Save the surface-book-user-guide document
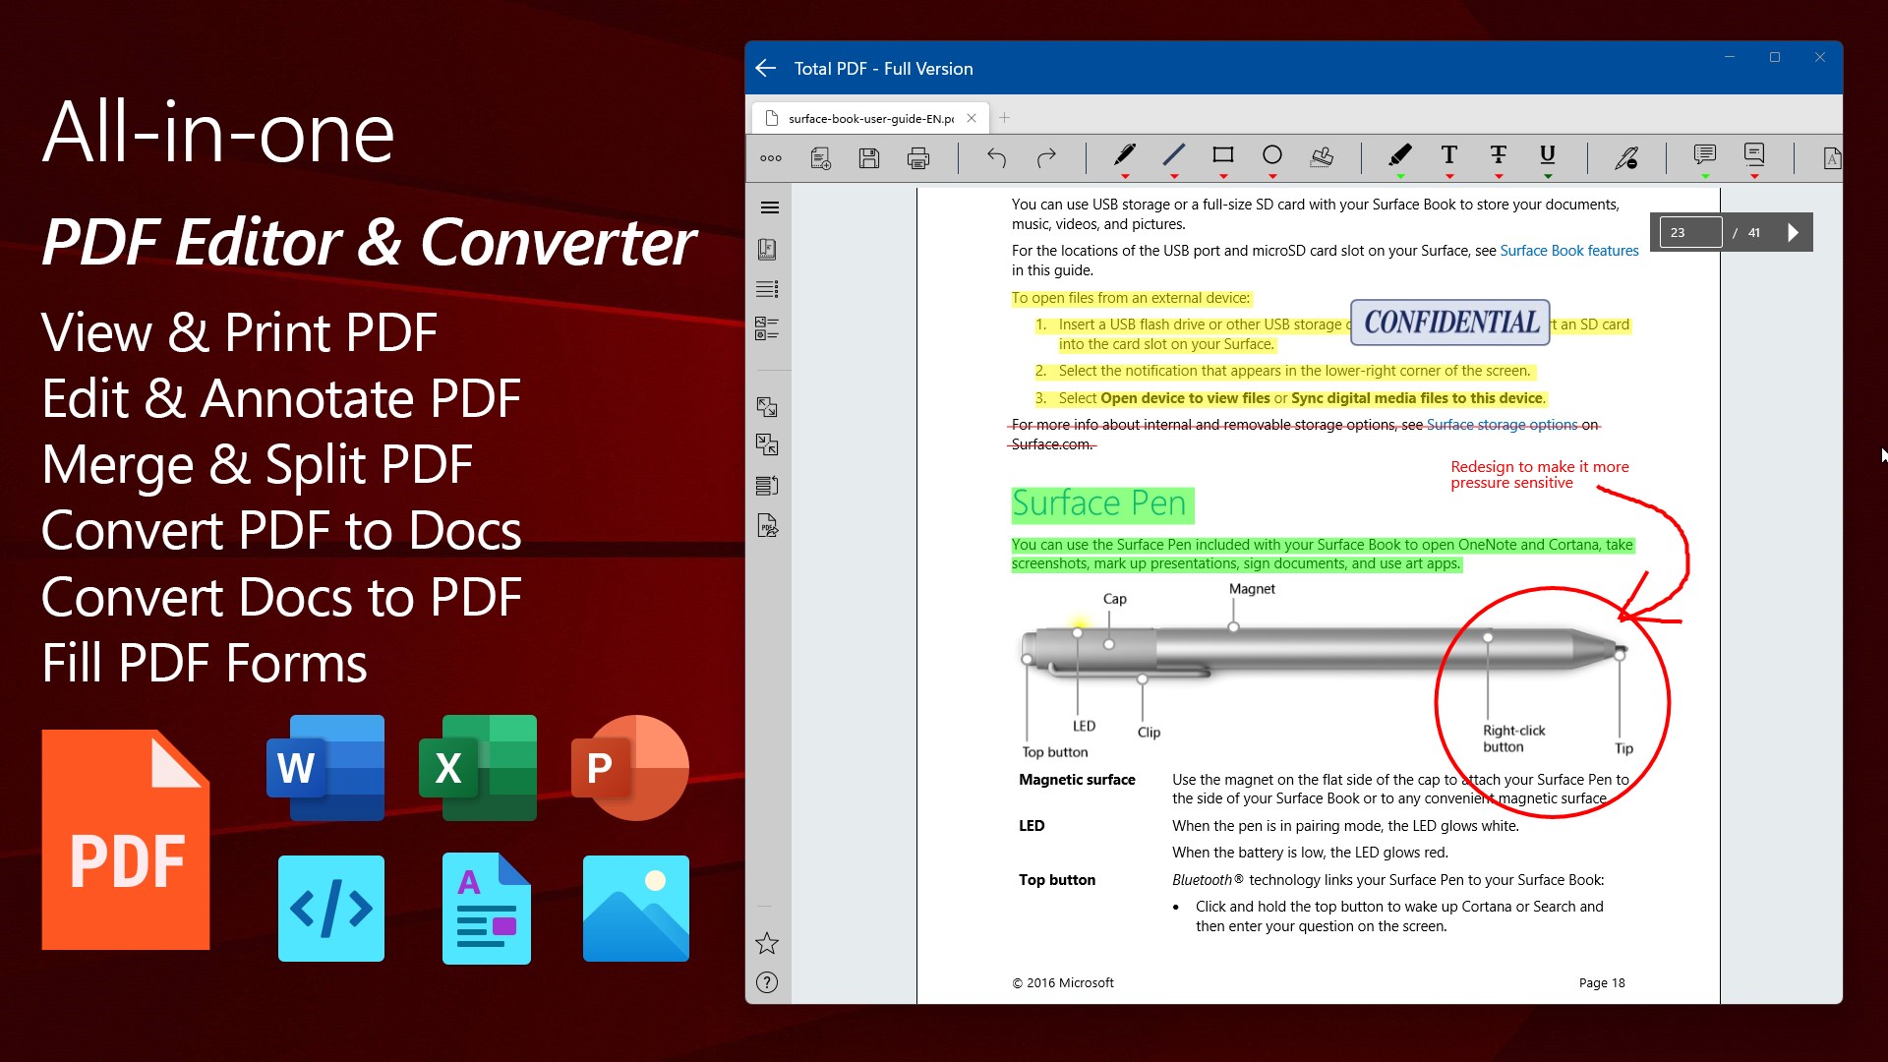 869,157
